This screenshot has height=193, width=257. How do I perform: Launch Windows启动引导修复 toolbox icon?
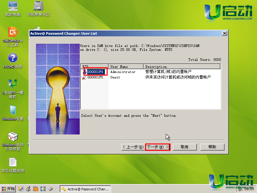click(13, 141)
